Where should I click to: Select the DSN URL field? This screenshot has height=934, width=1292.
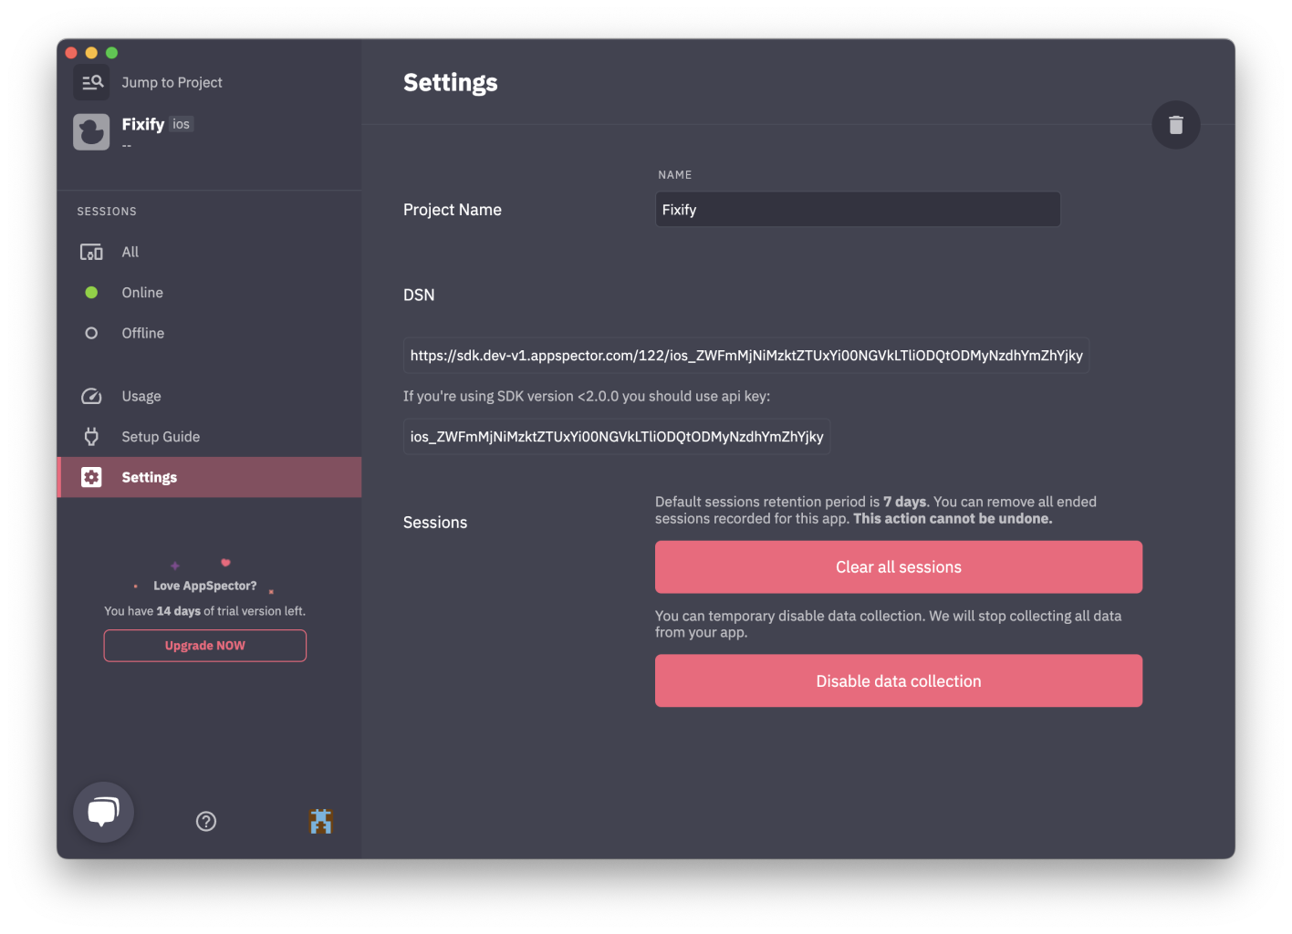[x=746, y=356]
